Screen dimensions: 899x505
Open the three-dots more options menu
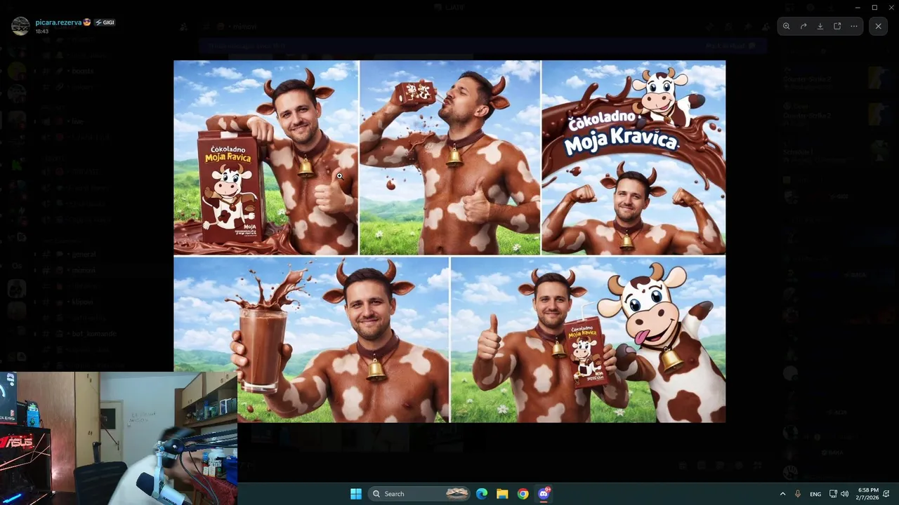click(854, 26)
